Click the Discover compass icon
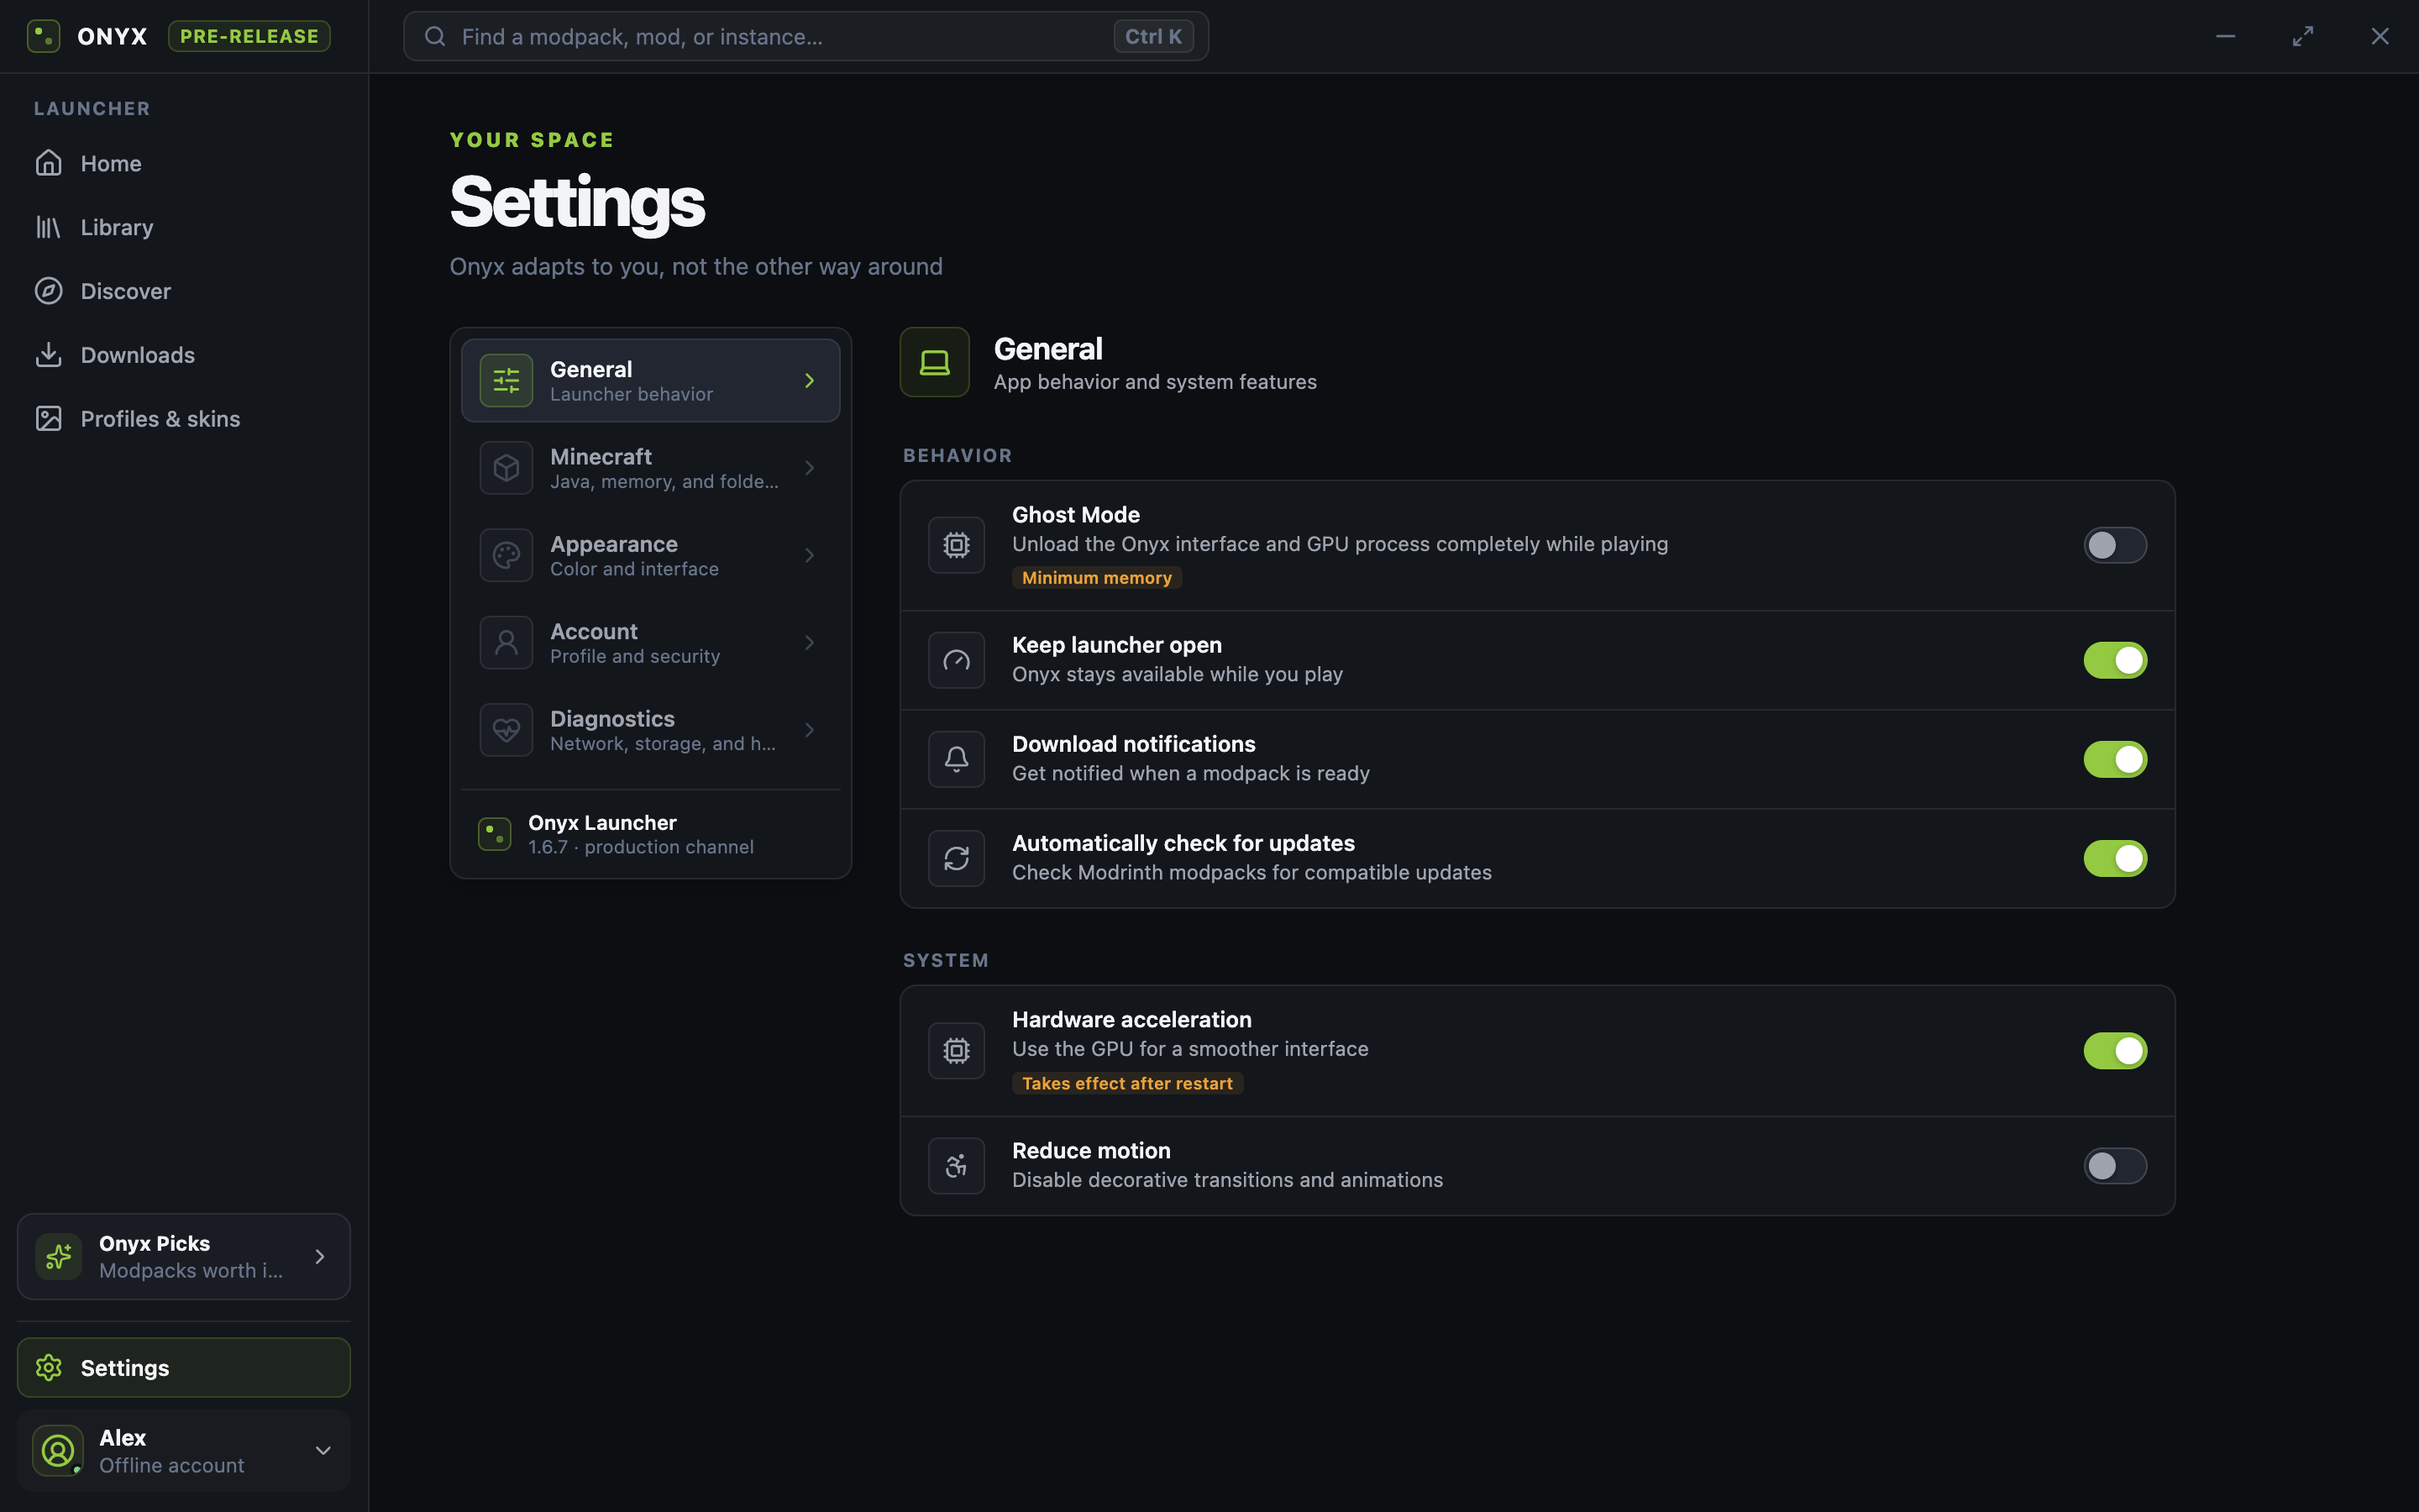 point(49,291)
